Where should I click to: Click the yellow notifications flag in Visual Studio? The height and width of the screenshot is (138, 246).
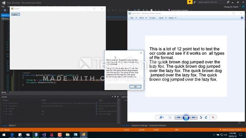[x=189, y=2]
